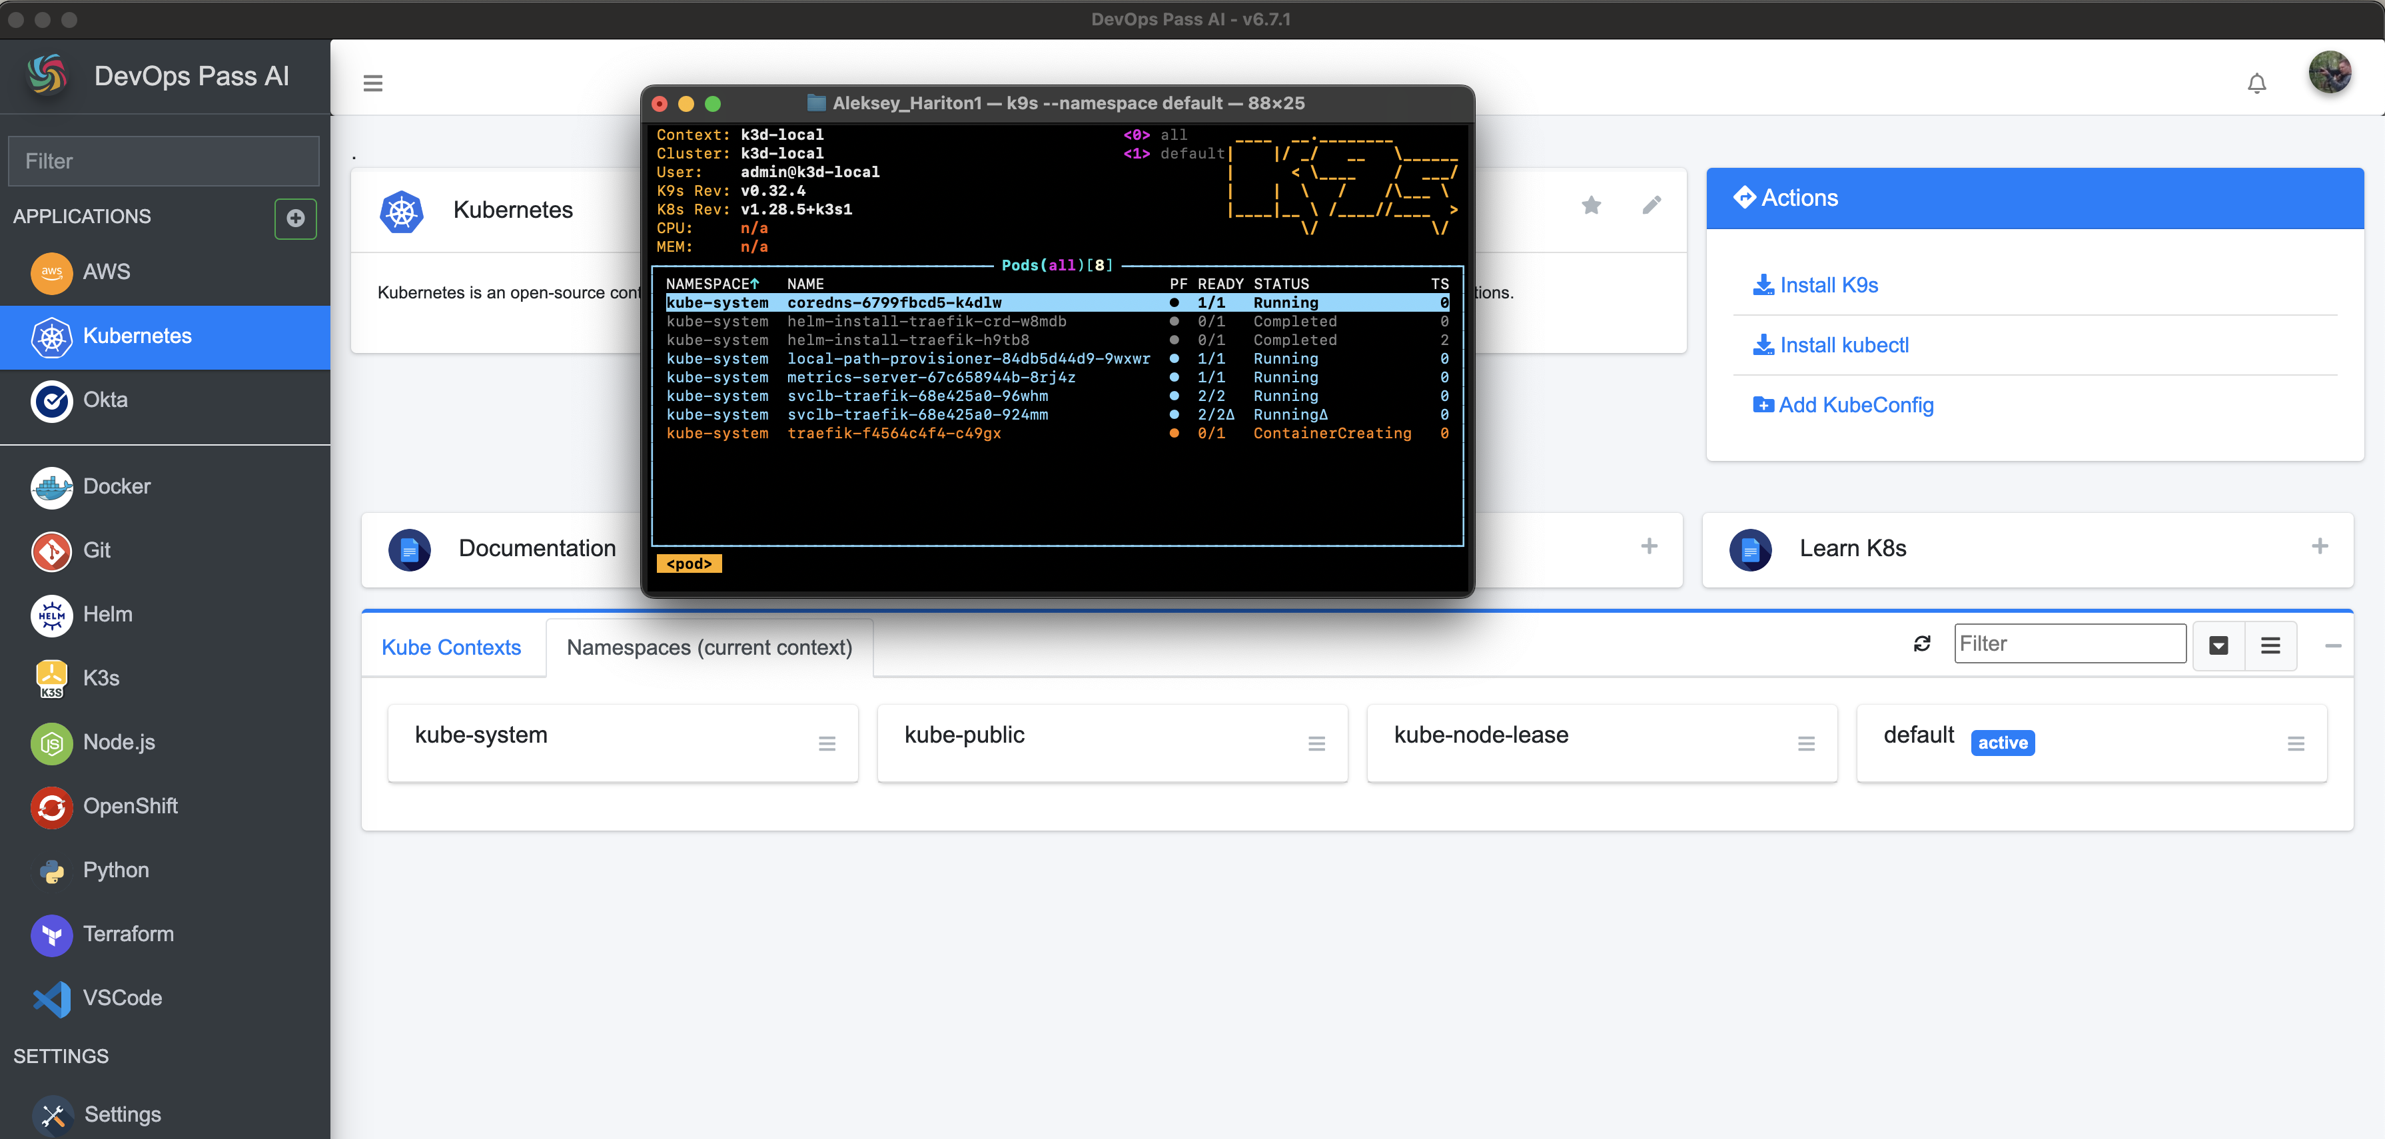Expand the Documentation section
The width and height of the screenshot is (2385, 1139).
(1649, 546)
